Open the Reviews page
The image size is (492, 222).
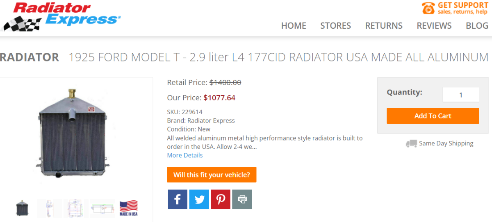[x=434, y=25]
